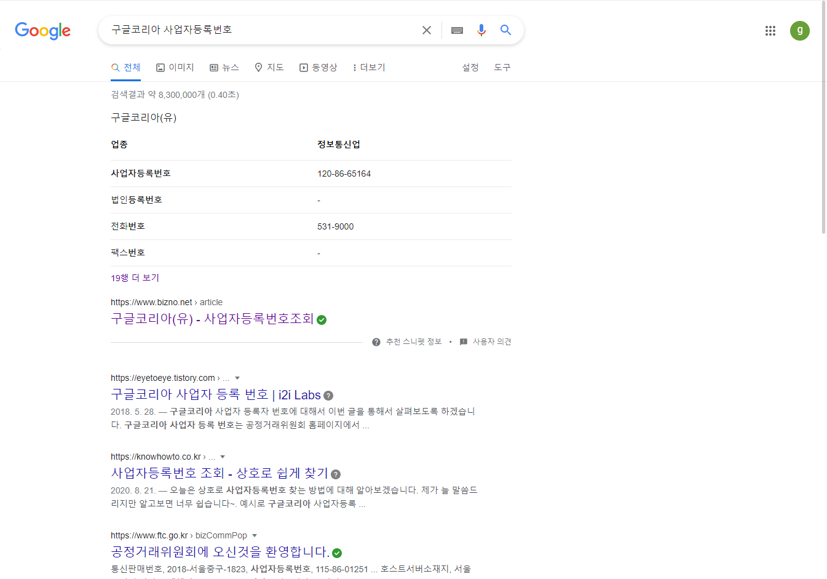Switch to the 뉴스 tab
The height and width of the screenshot is (579, 827).
[x=224, y=68]
